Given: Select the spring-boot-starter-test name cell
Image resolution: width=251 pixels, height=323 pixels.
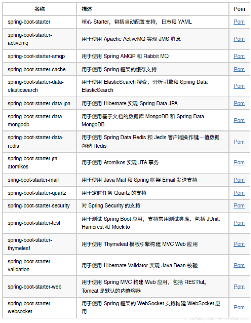Looking at the screenshot, I should [x=40, y=223].
